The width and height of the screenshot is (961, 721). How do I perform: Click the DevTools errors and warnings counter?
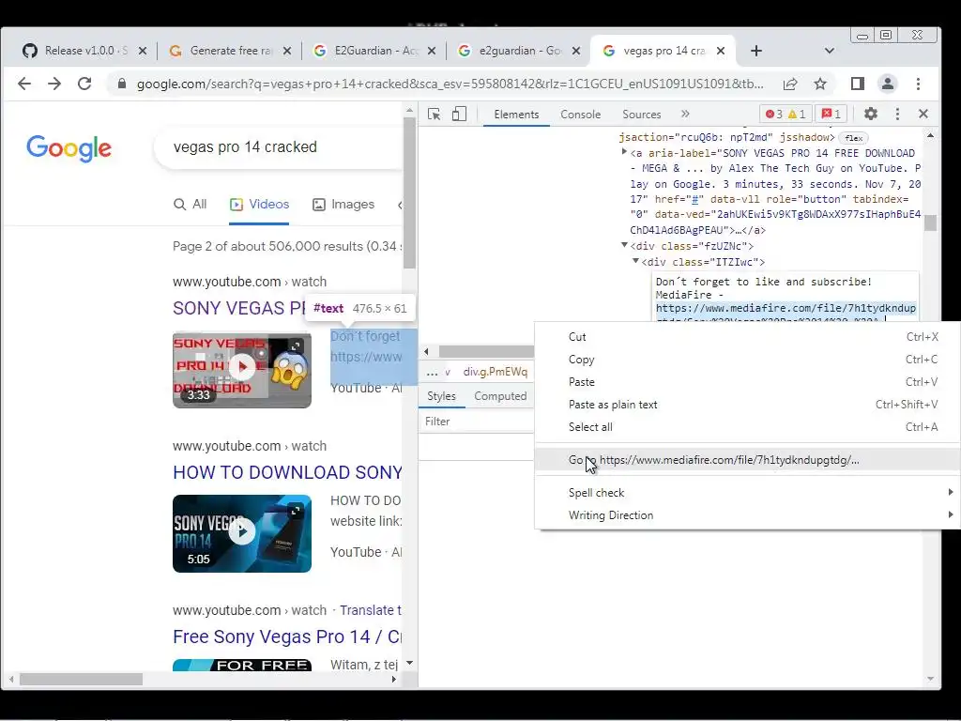(786, 114)
